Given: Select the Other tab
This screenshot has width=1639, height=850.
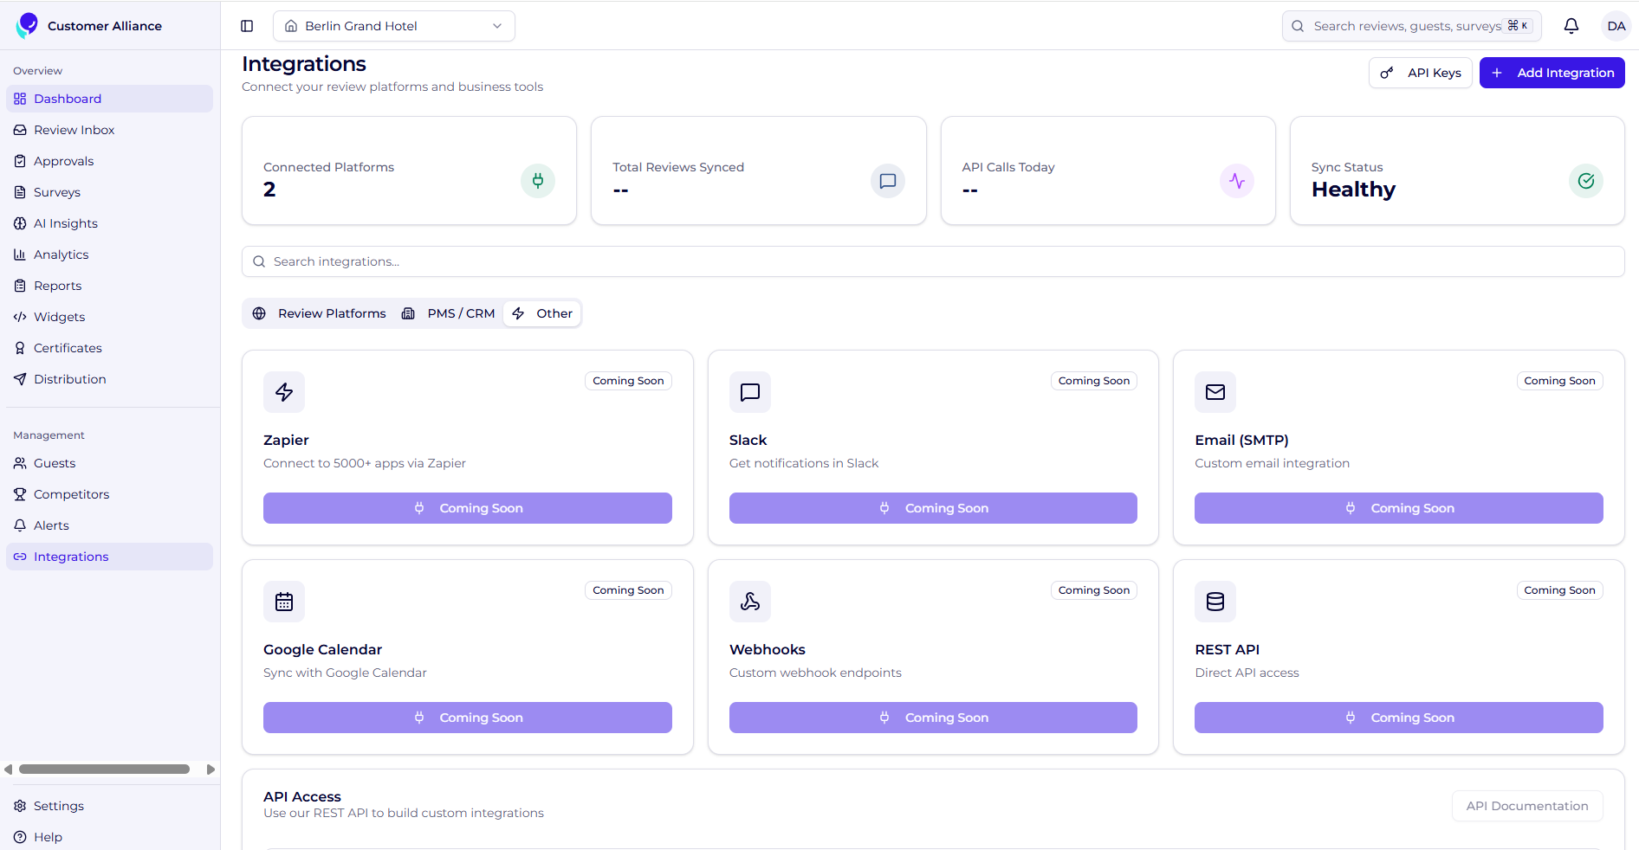Looking at the screenshot, I should [x=542, y=313].
